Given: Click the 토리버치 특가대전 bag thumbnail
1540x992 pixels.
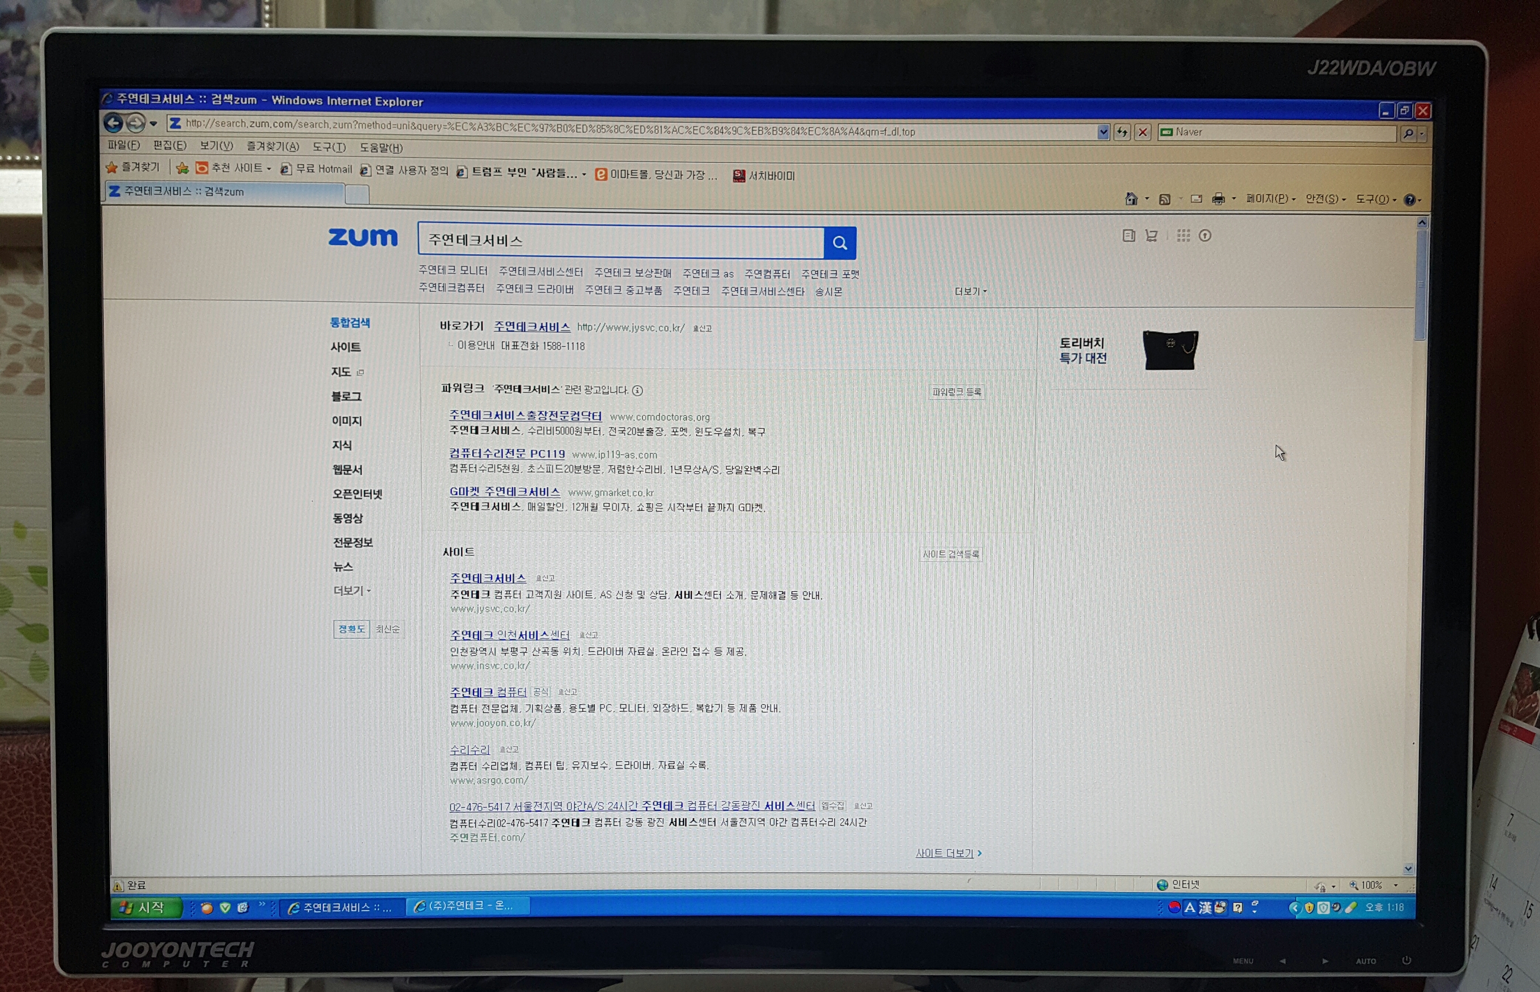Looking at the screenshot, I should pos(1171,350).
